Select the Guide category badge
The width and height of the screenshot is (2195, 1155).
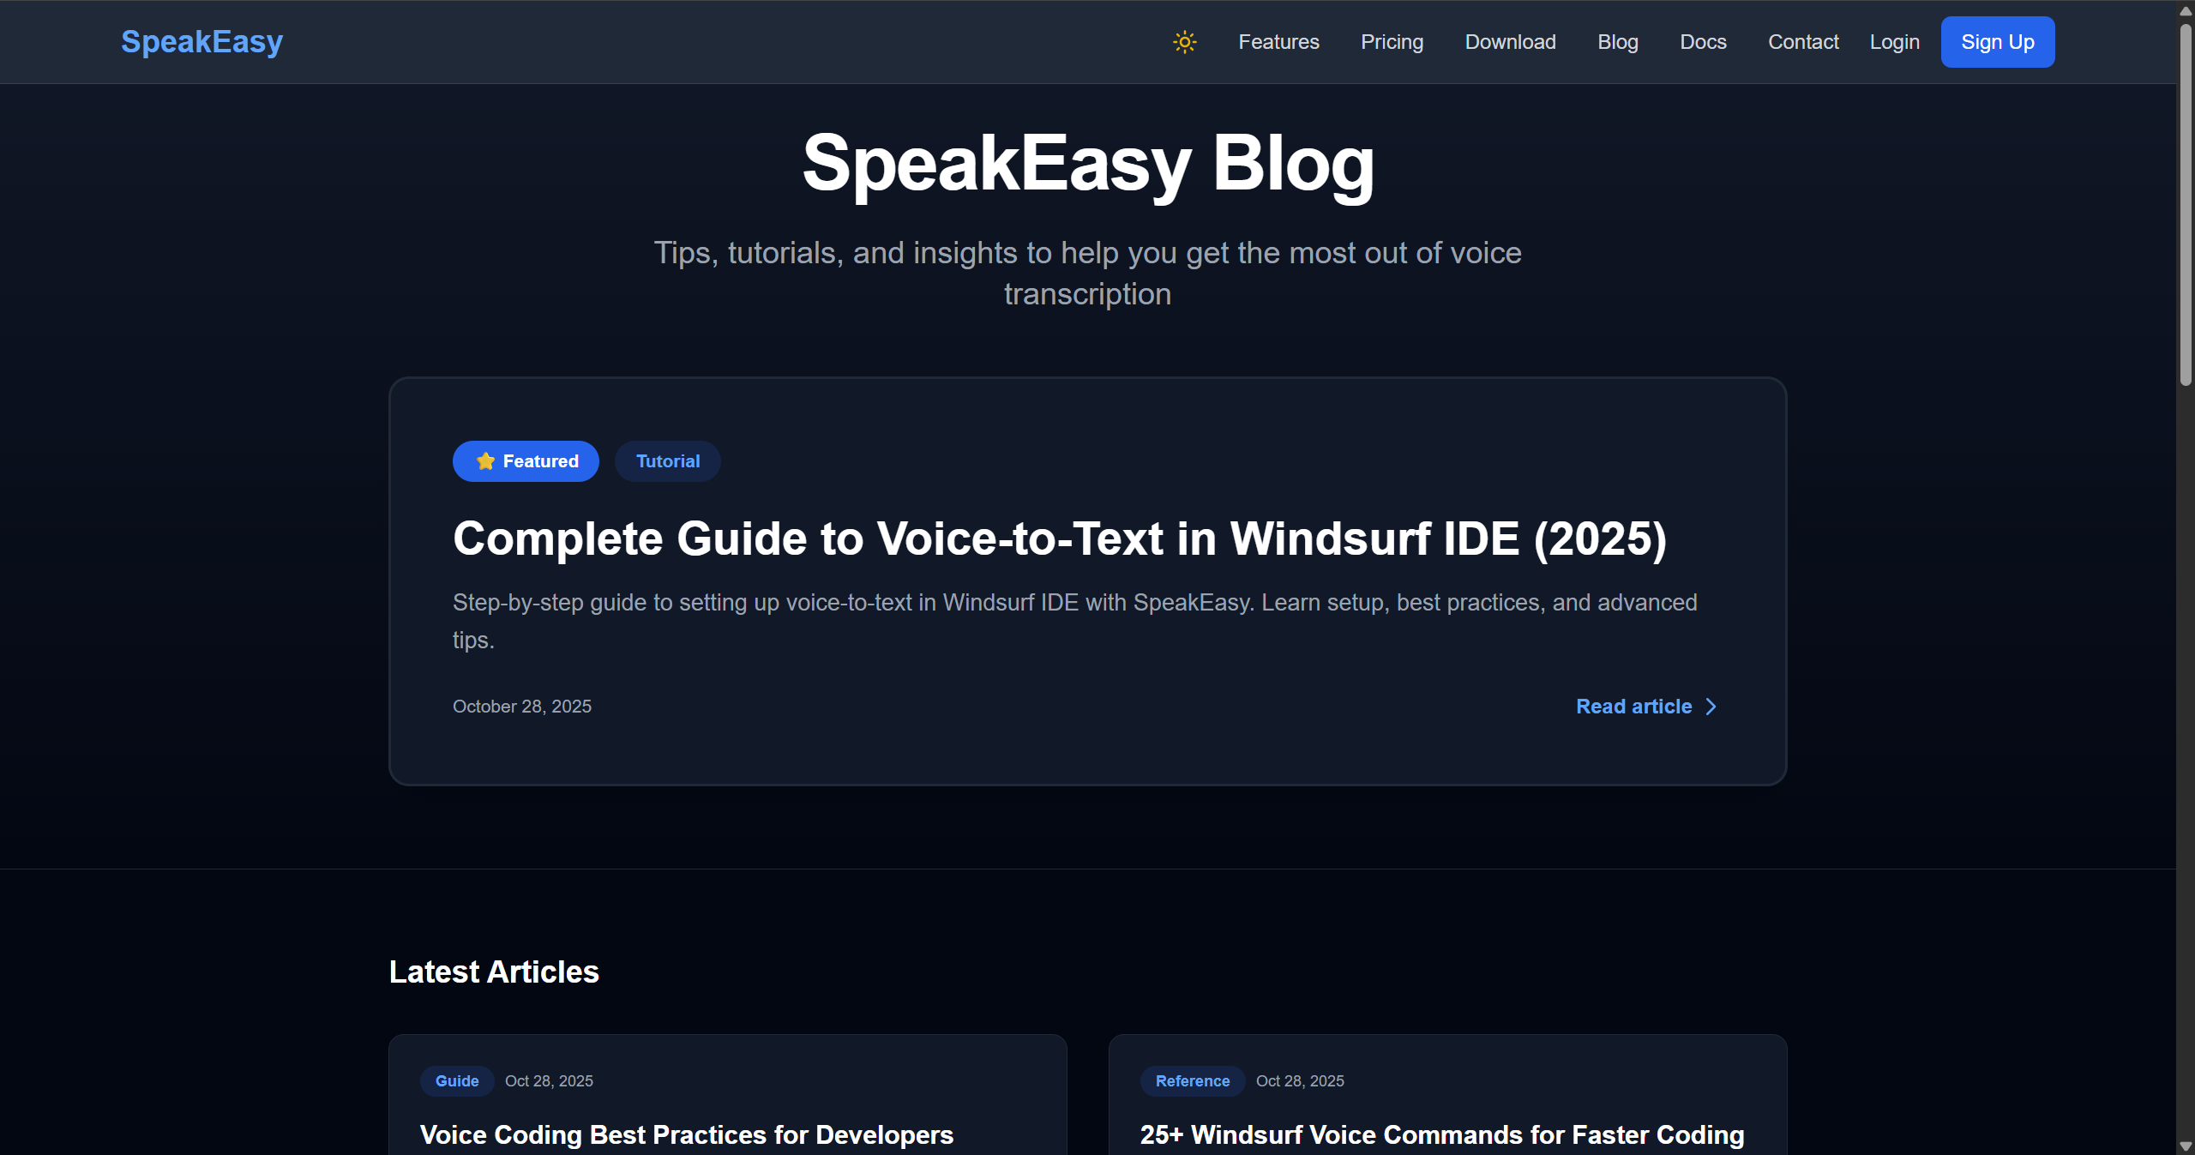coord(456,1081)
